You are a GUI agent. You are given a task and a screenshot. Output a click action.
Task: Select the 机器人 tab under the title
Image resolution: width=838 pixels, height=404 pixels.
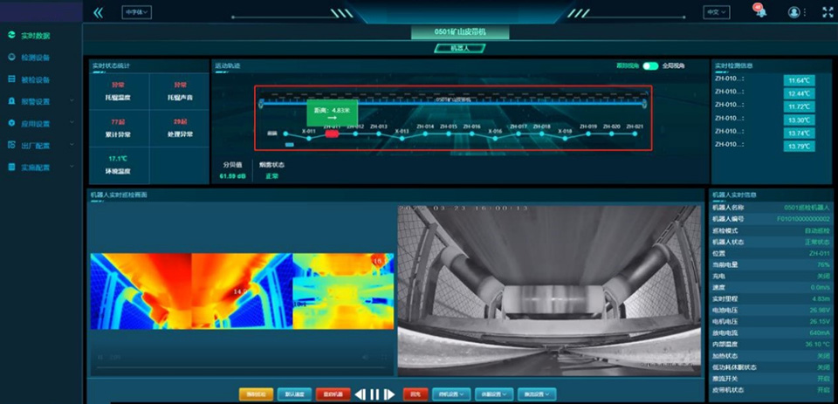coord(460,48)
